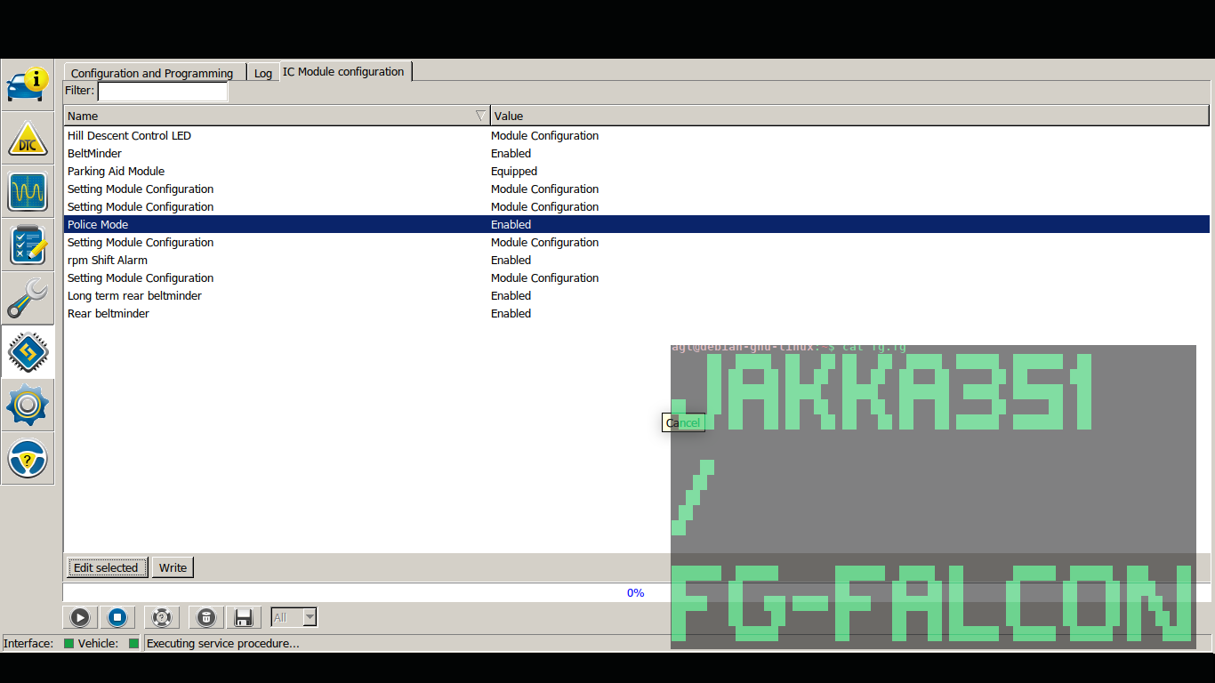The image size is (1215, 683).
Task: Select the IC Module configuration tab
Action: pyautogui.click(x=344, y=71)
